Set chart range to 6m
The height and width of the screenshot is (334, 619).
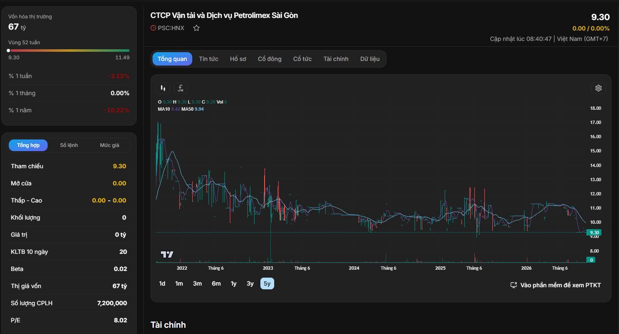click(x=216, y=283)
